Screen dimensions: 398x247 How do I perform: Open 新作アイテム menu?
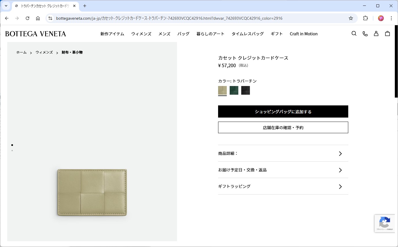[x=112, y=34]
